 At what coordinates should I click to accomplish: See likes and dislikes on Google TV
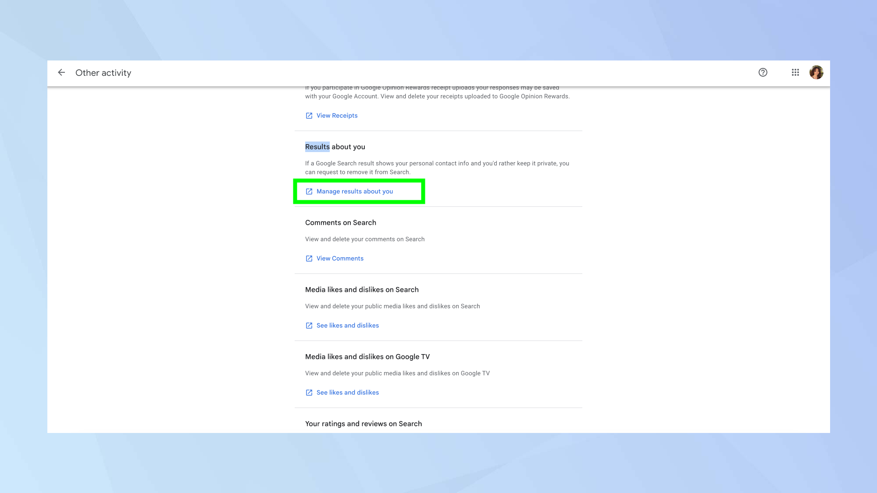tap(347, 393)
